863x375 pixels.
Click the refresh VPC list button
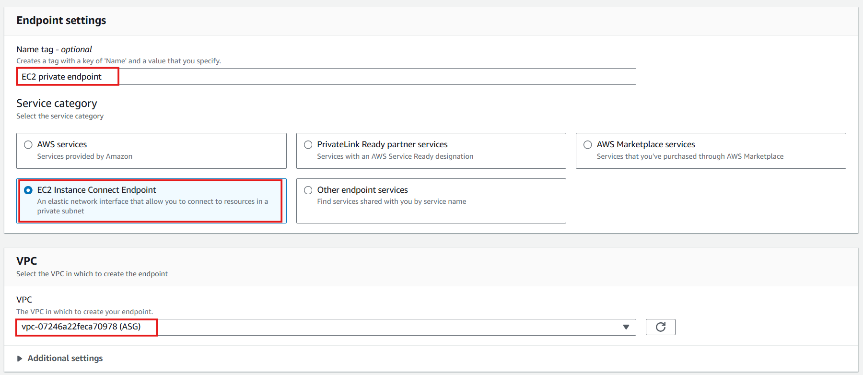pyautogui.click(x=661, y=327)
